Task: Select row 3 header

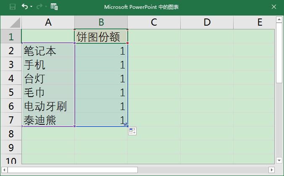Action: click(11, 64)
